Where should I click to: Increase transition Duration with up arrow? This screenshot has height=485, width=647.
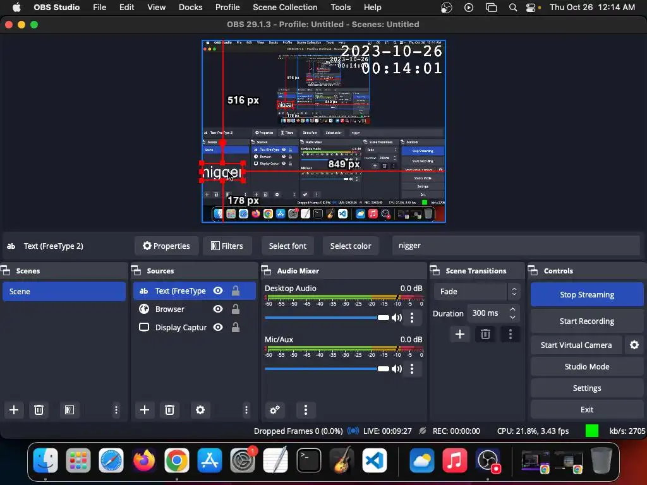(x=512, y=309)
